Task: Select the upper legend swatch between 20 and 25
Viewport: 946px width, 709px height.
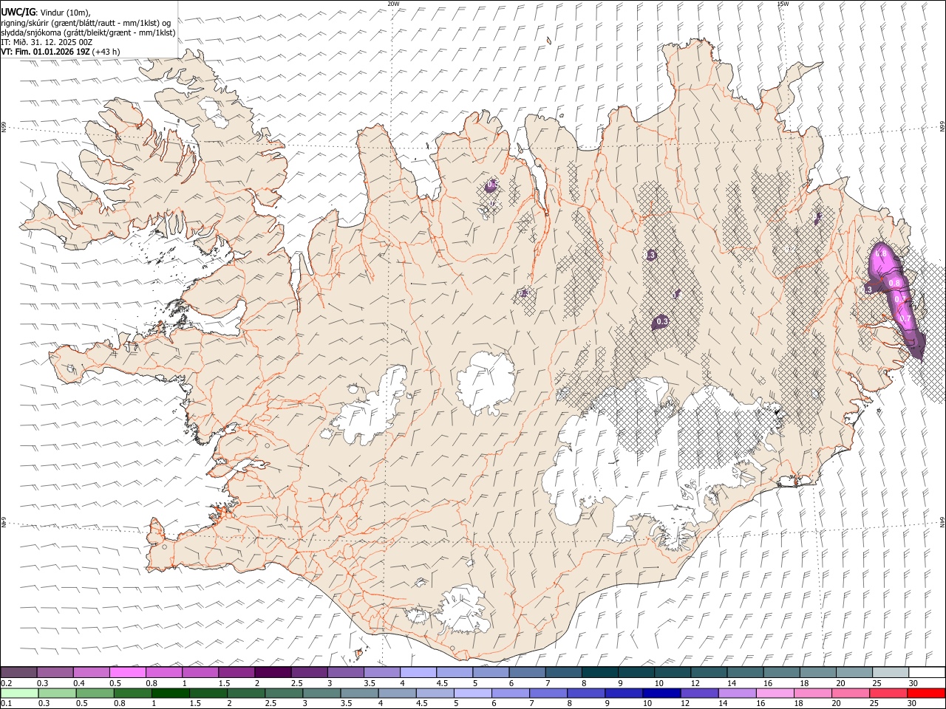Action: pyautogui.click(x=854, y=672)
